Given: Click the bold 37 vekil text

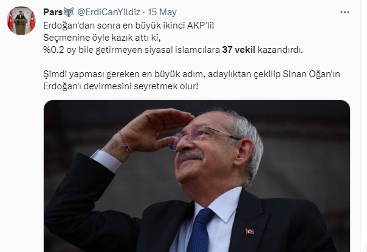Looking at the screenshot, I should click(x=239, y=50).
